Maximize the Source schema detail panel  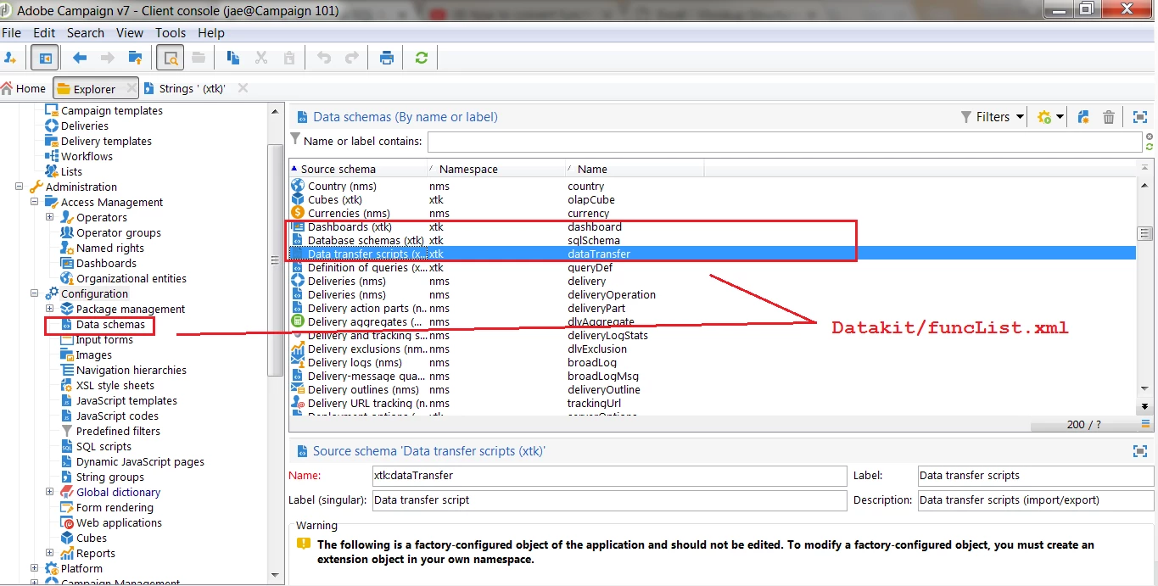[x=1139, y=451]
